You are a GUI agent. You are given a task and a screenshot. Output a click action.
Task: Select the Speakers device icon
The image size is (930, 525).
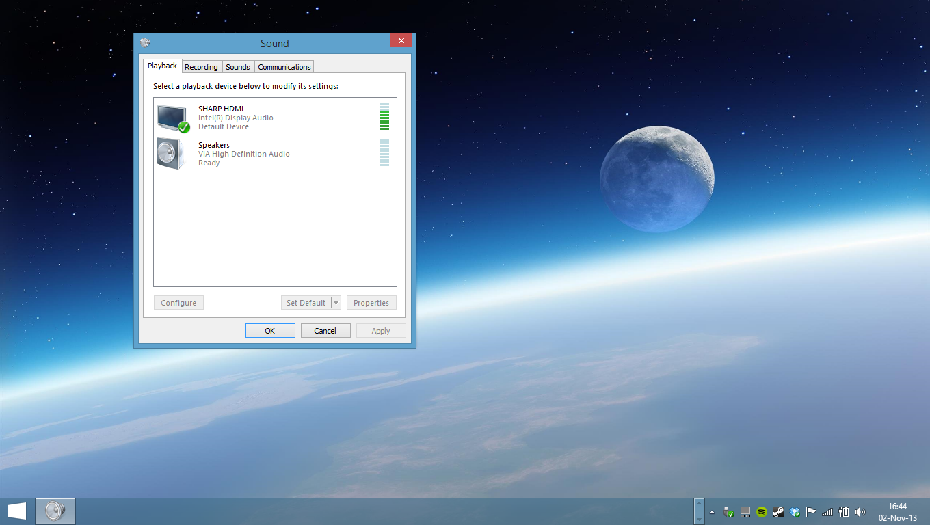pos(170,154)
